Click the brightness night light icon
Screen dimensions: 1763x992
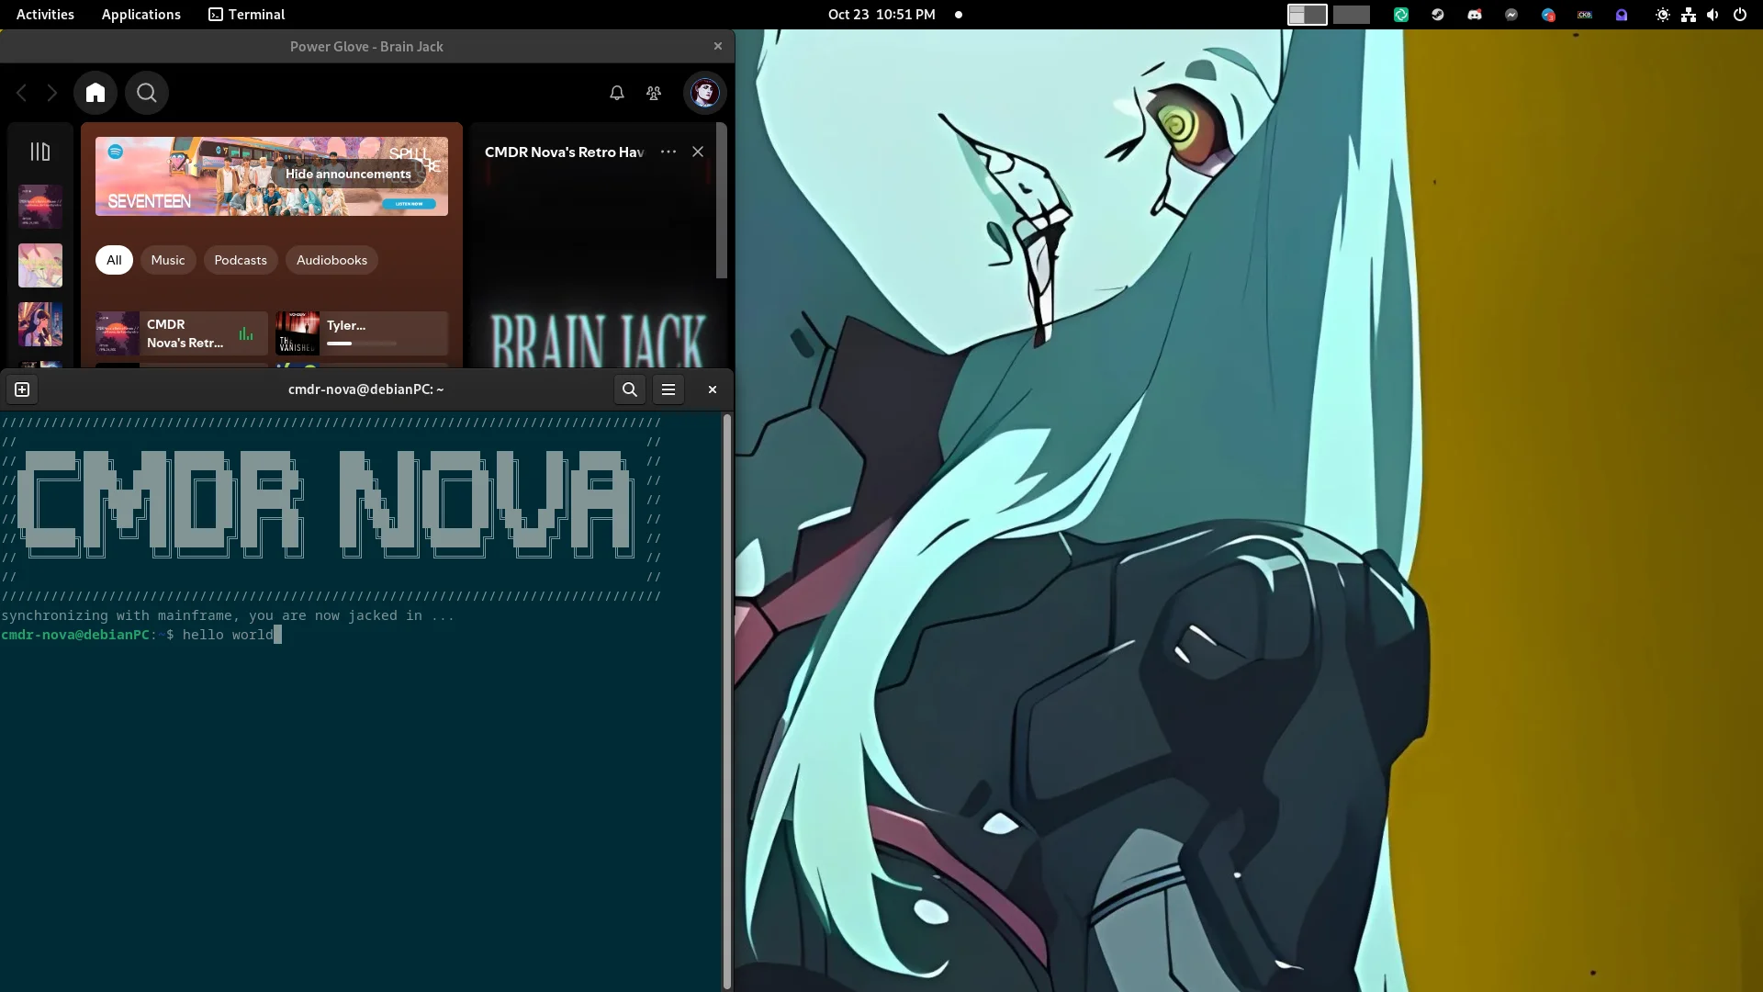tap(1663, 15)
